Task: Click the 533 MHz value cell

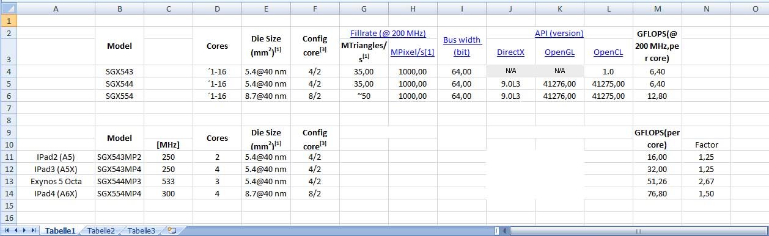Action: 168,181
